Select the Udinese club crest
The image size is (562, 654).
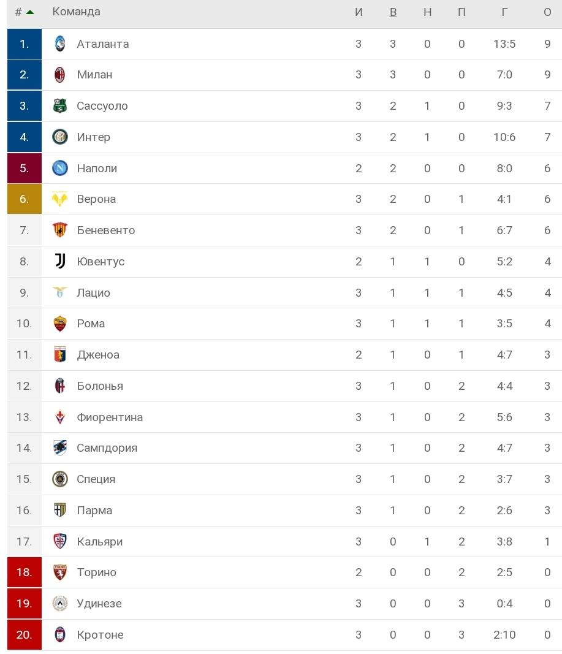pyautogui.click(x=59, y=604)
